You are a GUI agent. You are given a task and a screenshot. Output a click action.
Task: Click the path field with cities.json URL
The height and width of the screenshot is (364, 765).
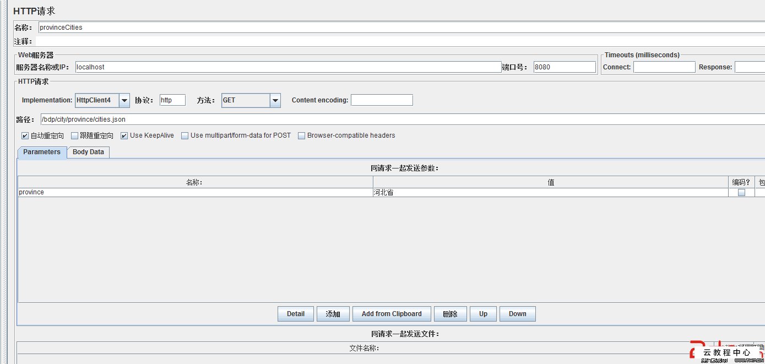pos(220,119)
